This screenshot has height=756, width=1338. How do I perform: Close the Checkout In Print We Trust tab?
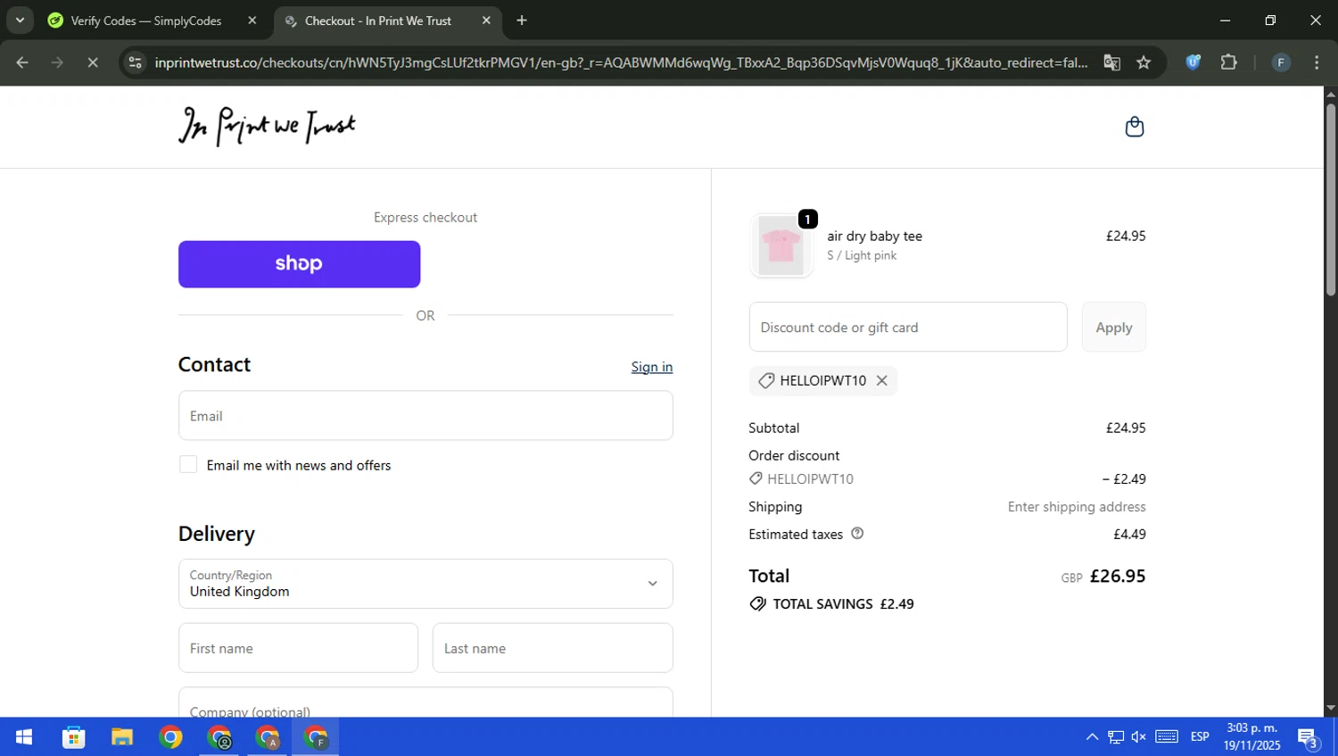click(x=486, y=21)
